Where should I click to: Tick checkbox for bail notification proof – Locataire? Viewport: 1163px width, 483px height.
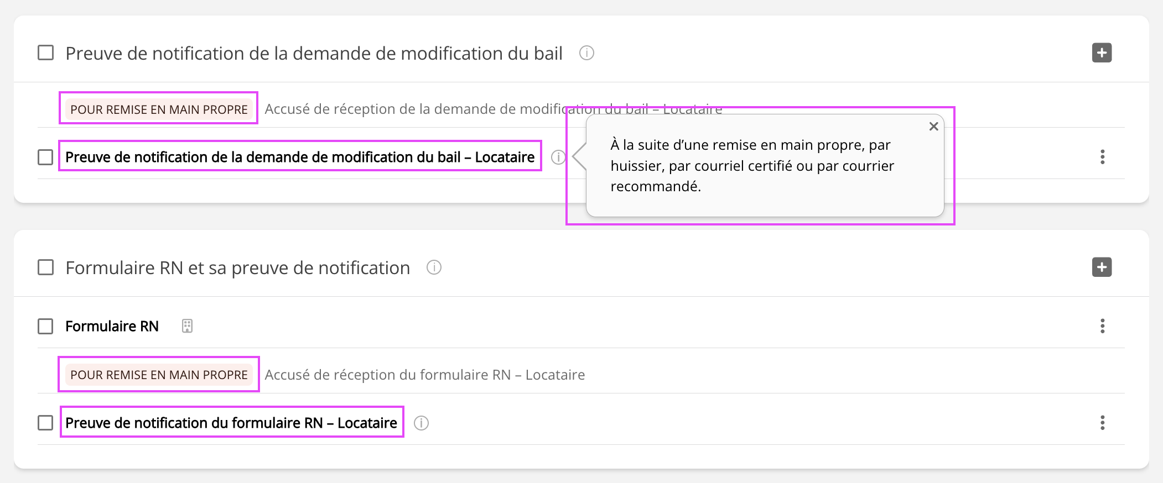pyautogui.click(x=45, y=157)
